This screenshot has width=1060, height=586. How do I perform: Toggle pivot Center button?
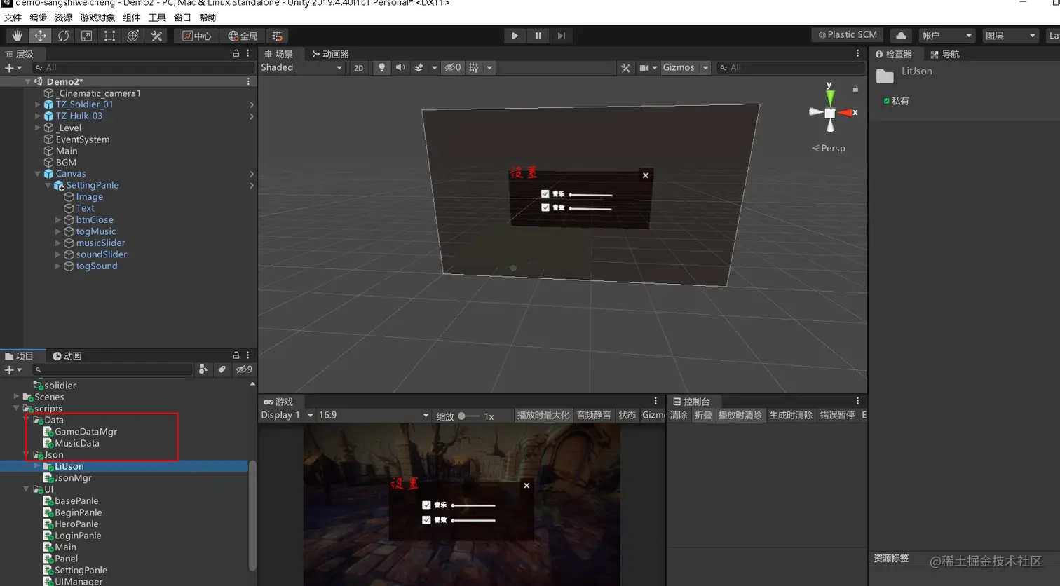(197, 36)
